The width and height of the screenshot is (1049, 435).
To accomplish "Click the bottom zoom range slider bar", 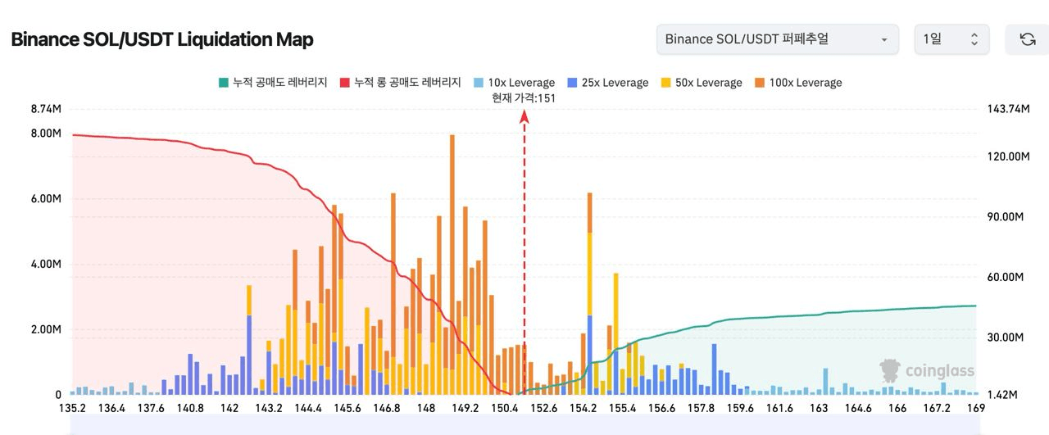I will 524,426.
